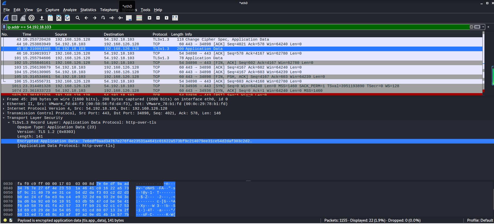Close the current capture file
Screen dimensions: 494x224
point(59,18)
